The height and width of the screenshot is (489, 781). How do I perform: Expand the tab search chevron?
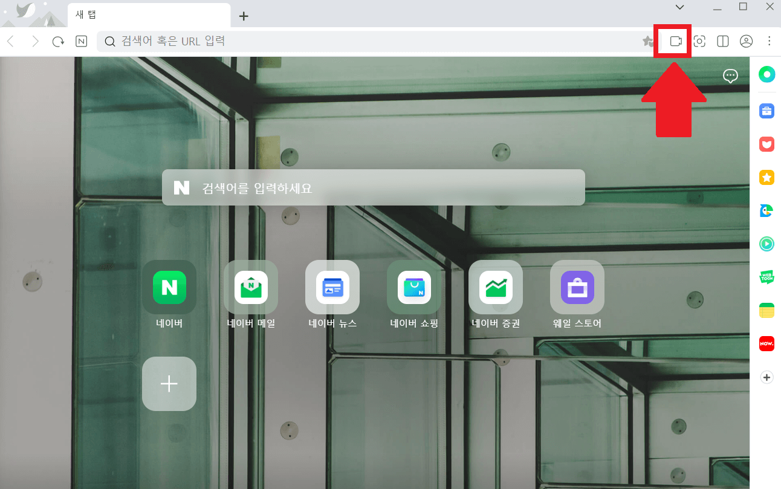pos(679,7)
